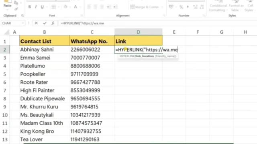Center align text
257x144 pixels.
pyautogui.click(x=95, y=7)
